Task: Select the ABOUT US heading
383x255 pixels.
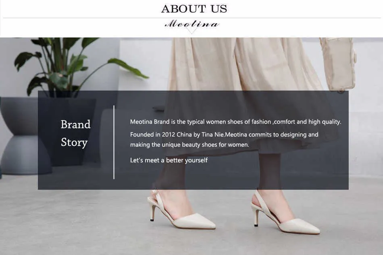Action: coord(194,9)
